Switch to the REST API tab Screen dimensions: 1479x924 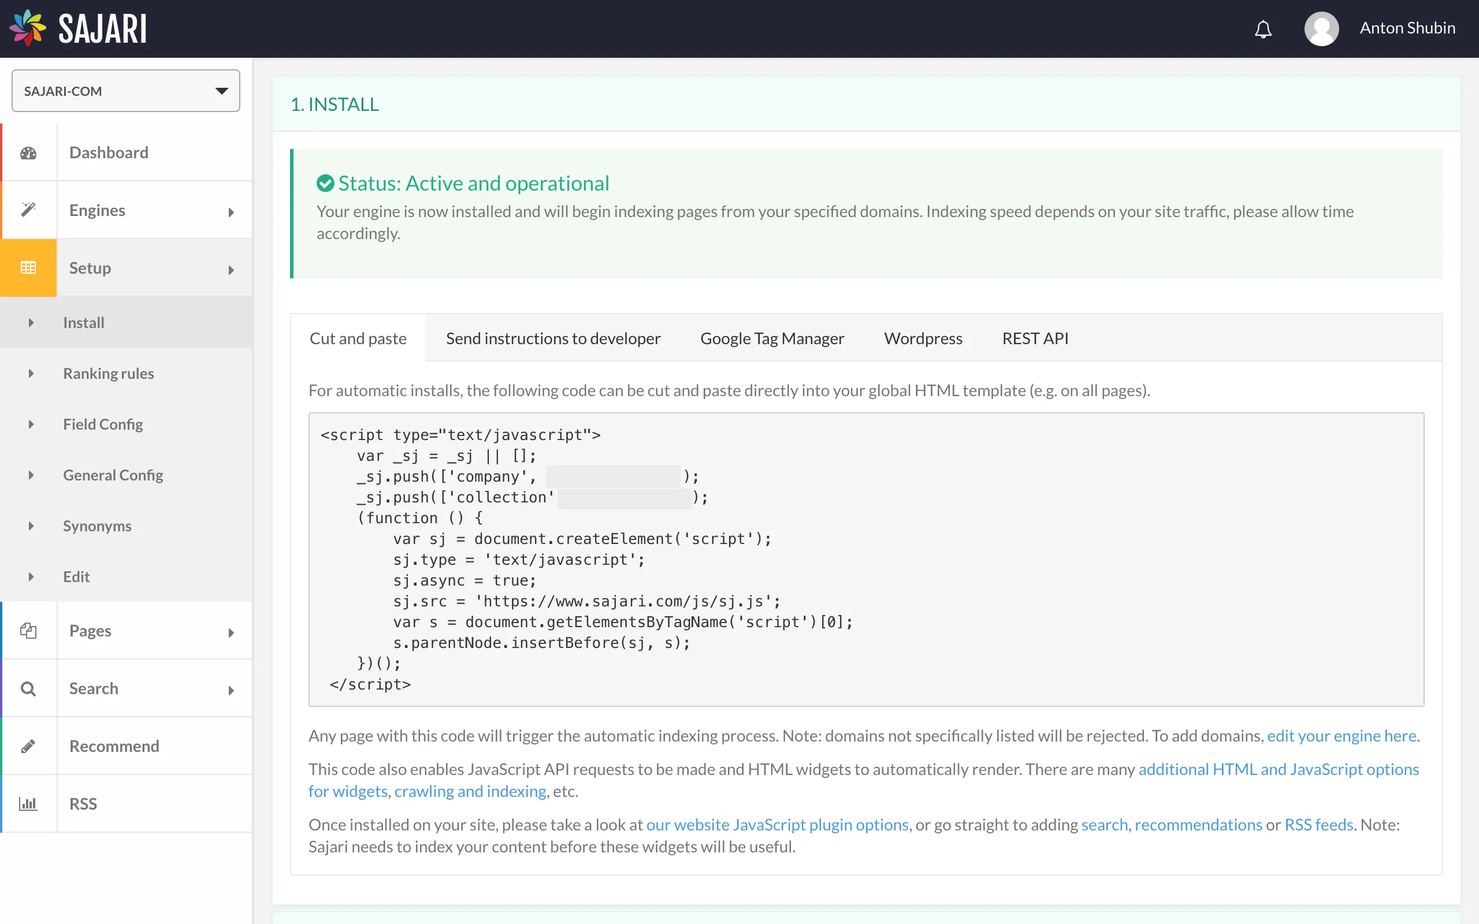tap(1035, 338)
